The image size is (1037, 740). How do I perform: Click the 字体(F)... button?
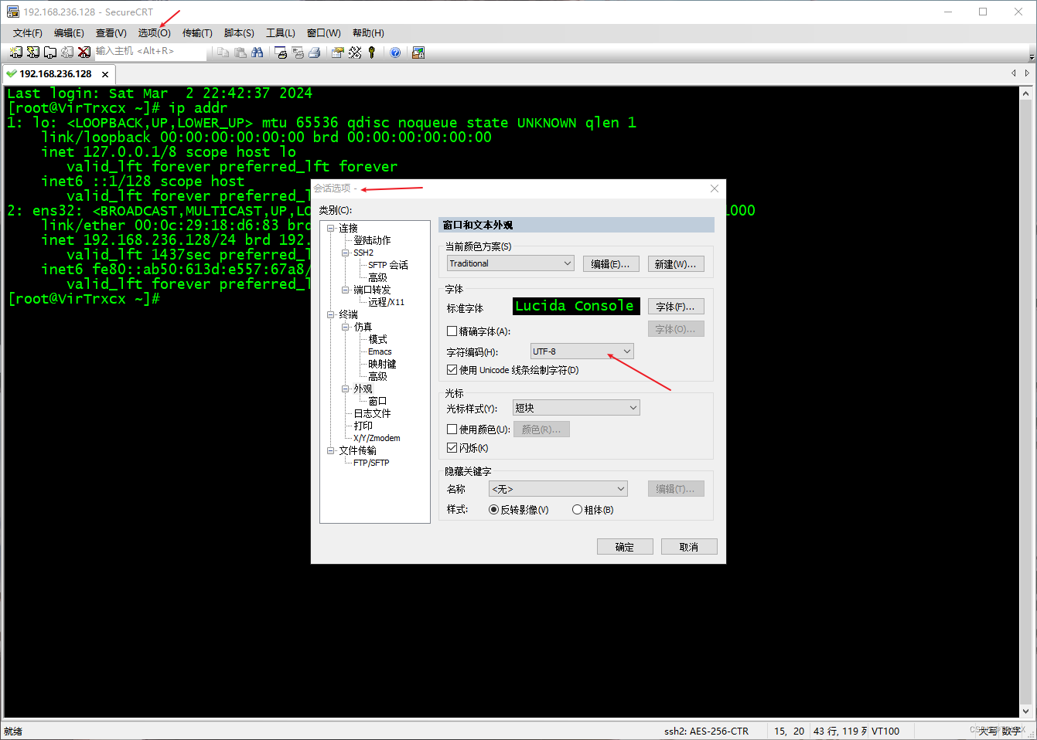[x=676, y=307]
